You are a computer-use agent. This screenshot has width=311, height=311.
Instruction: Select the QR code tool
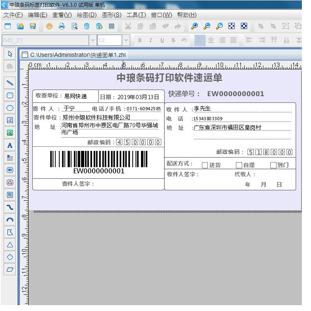(10, 195)
